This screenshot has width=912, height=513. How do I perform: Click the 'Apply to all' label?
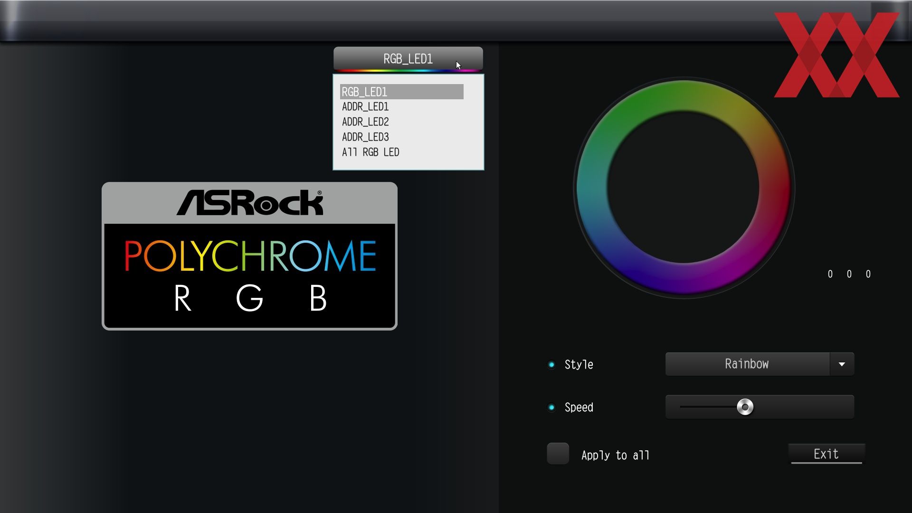615,456
